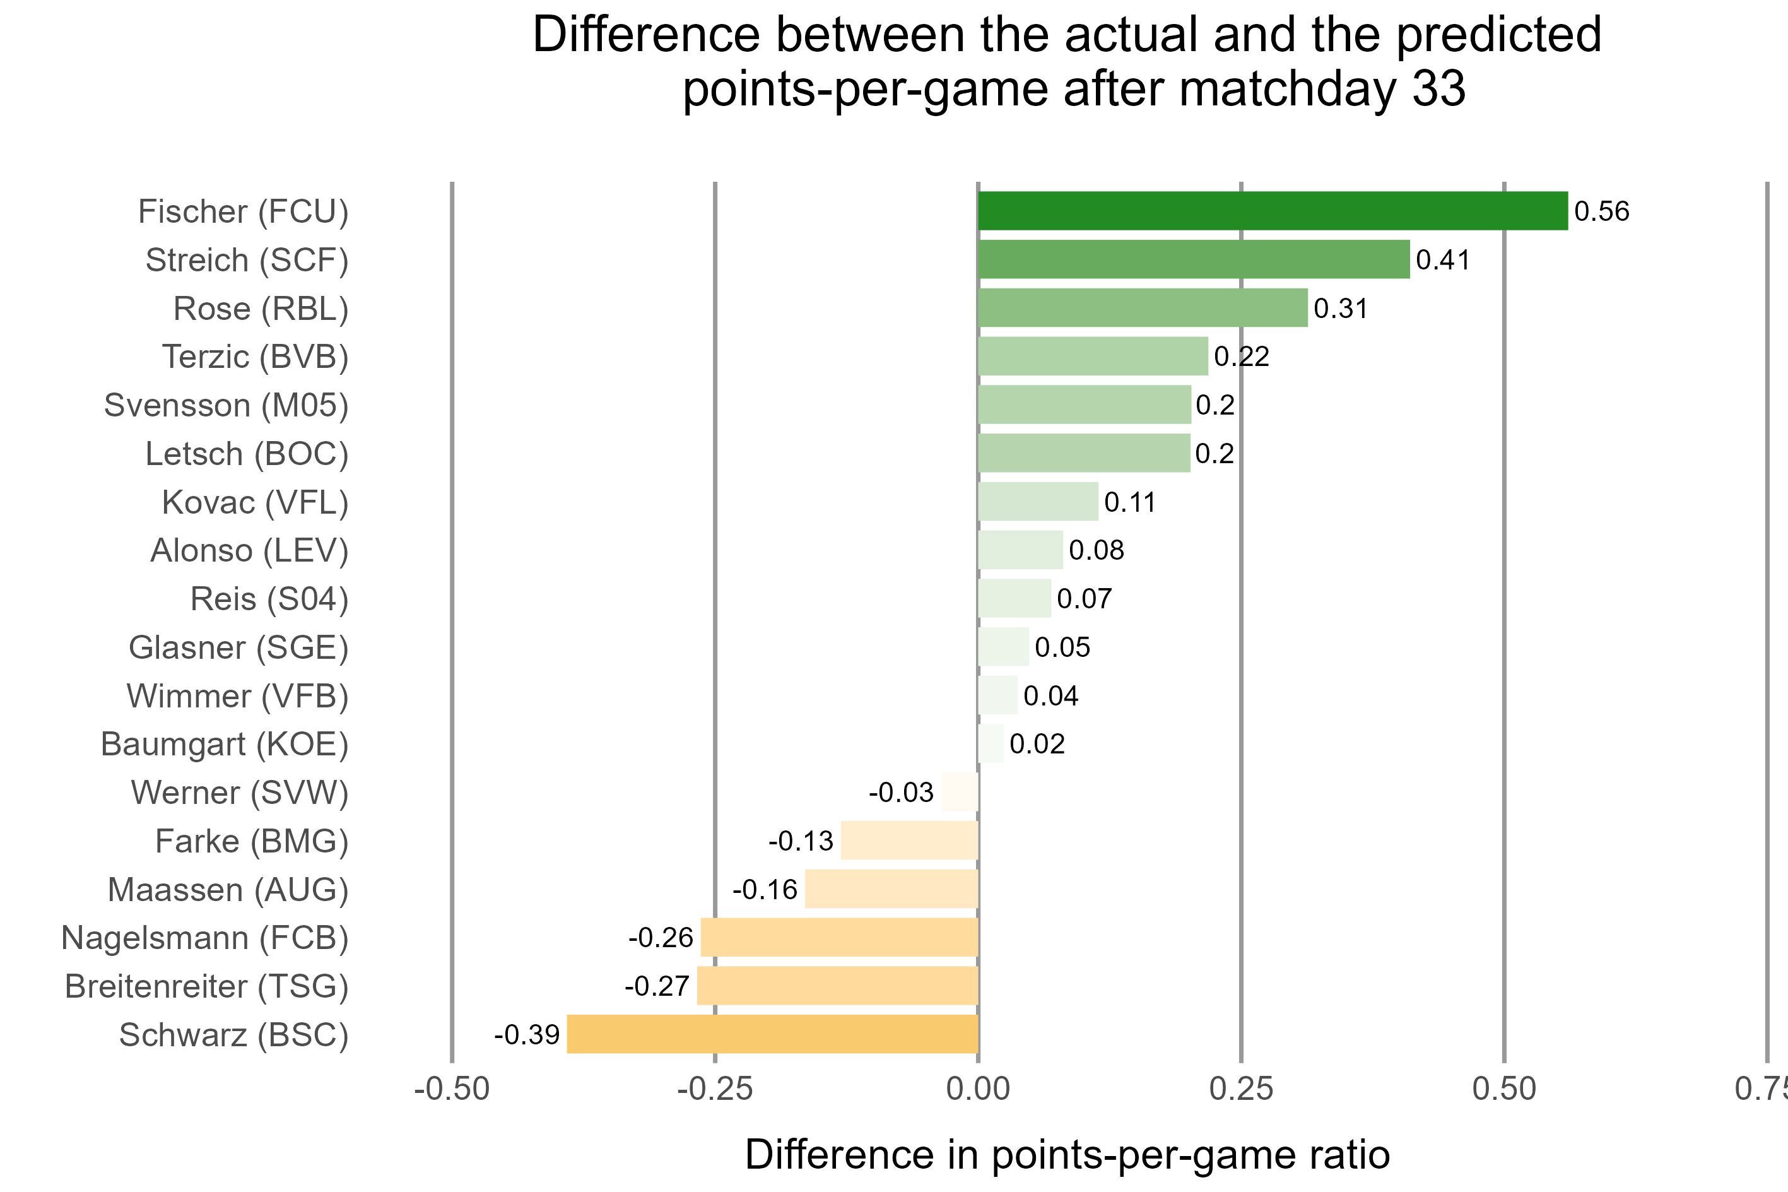The image size is (1788, 1192).
Task: Click the Rose (RBL) bar
Action: (x=1142, y=308)
